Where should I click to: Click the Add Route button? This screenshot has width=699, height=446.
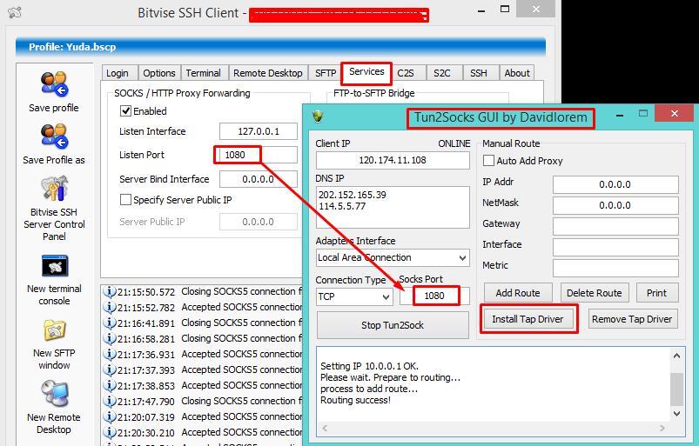pyautogui.click(x=518, y=293)
